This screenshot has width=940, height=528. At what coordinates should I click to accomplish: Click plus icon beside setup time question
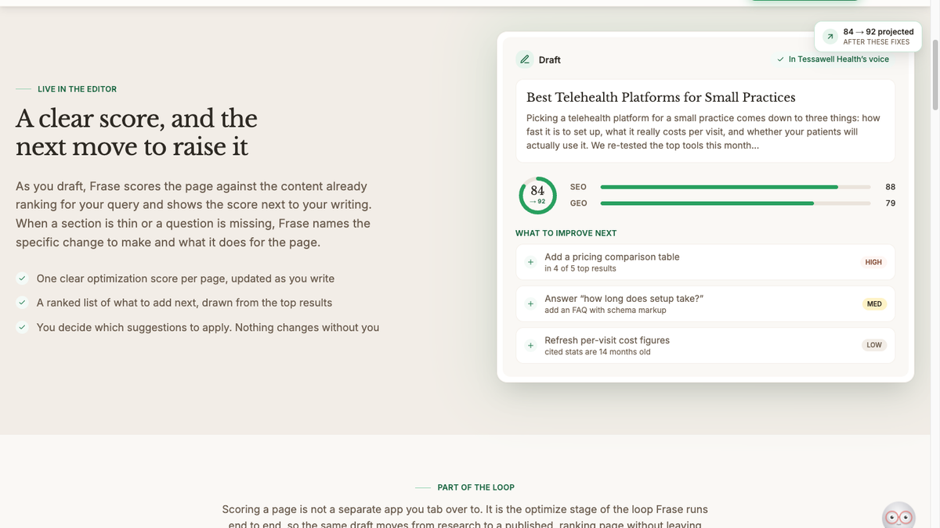[x=530, y=304]
